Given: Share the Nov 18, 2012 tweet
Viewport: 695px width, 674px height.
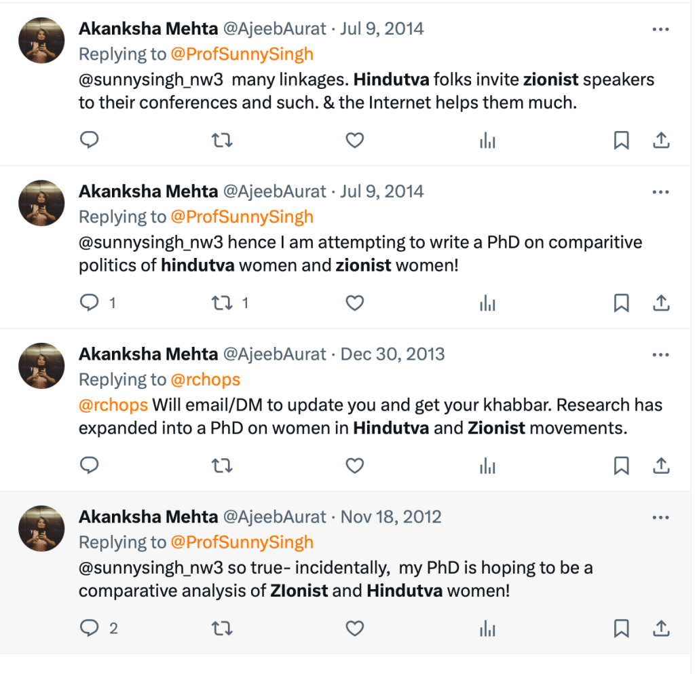Looking at the screenshot, I should click(661, 629).
